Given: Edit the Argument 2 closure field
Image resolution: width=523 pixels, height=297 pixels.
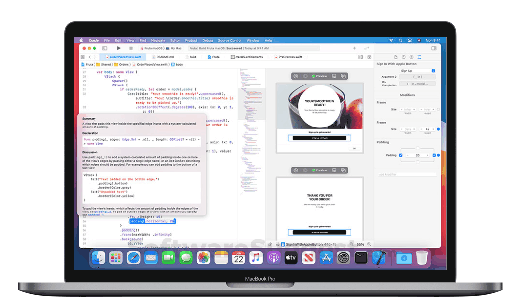Looking at the screenshot, I should tap(417, 77).
